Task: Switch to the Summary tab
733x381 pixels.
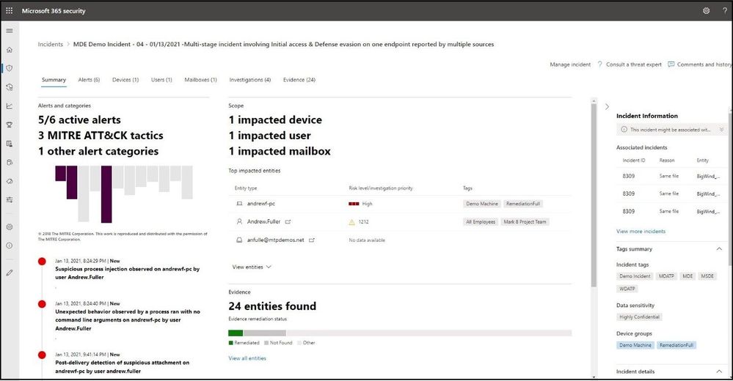Action: [x=54, y=80]
